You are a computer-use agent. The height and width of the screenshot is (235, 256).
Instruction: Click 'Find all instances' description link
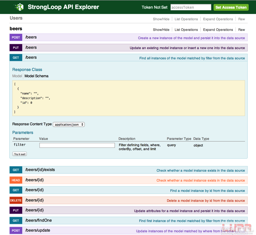(x=192, y=58)
